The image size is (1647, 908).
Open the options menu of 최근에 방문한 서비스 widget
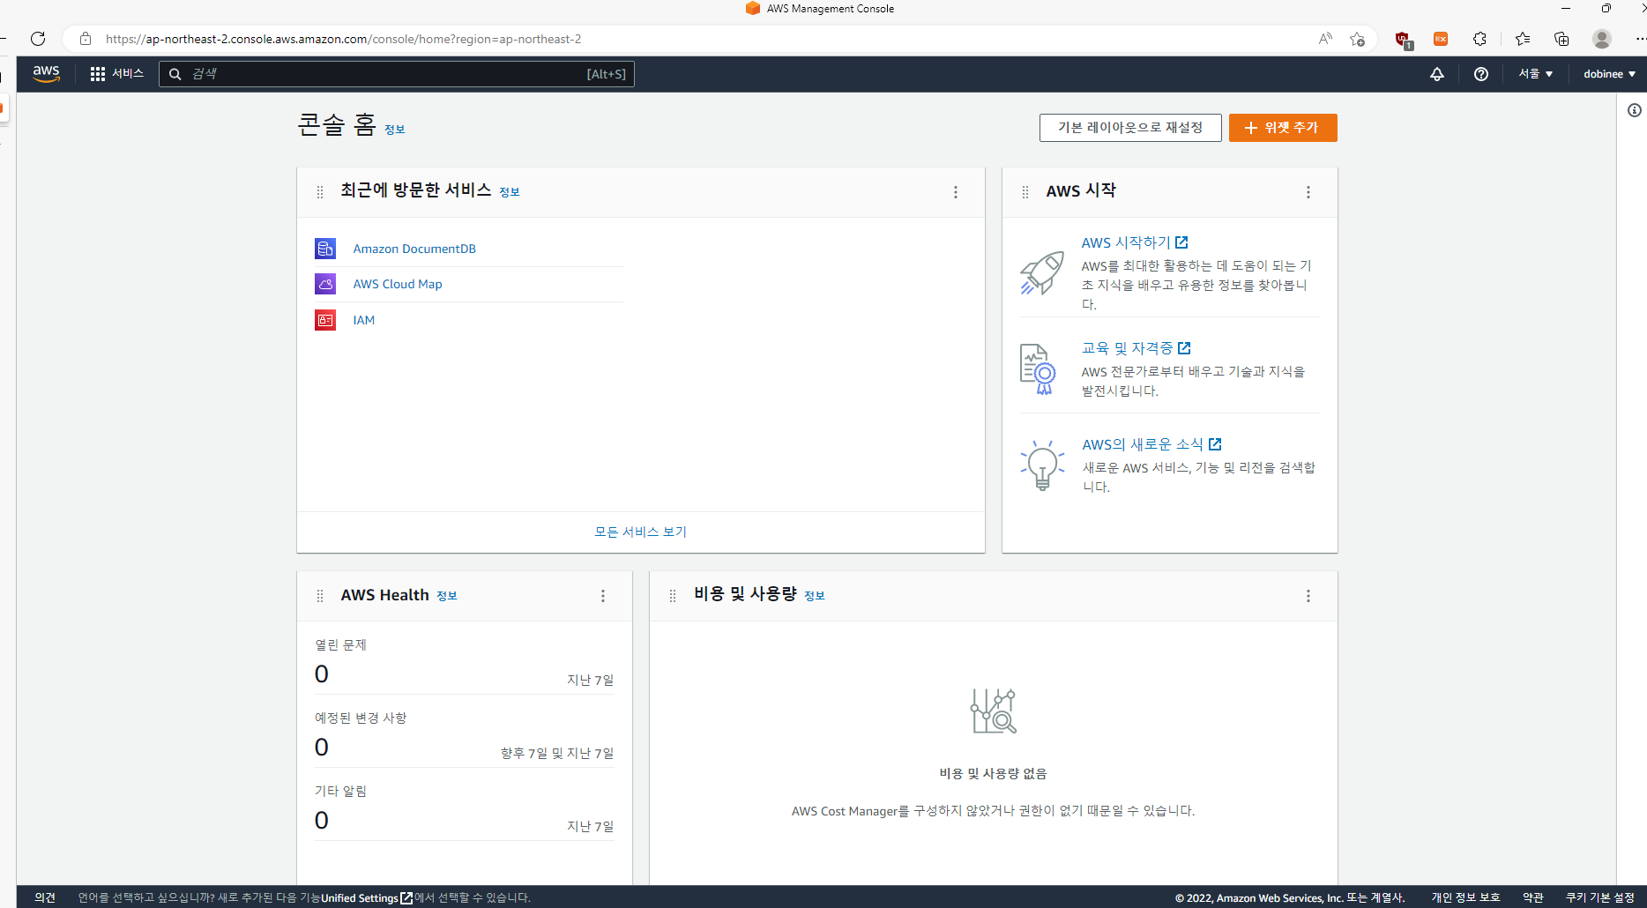[x=956, y=192]
